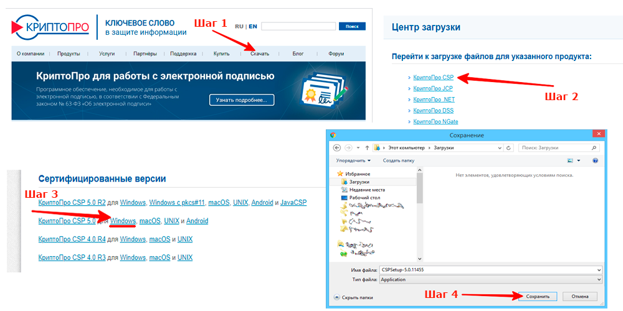Screen dimensions: 623x311
Task: Open the КриптоПро CSP download link
Action: point(433,77)
